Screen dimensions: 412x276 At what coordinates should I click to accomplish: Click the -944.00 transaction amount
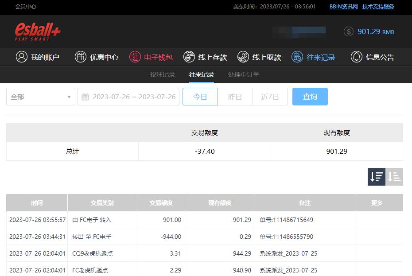(x=171, y=237)
